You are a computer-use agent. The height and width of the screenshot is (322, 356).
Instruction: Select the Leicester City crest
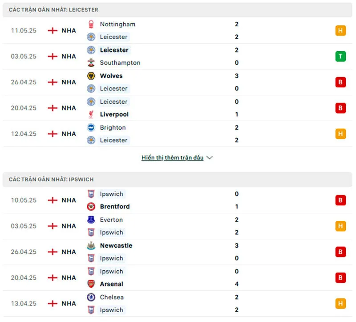[92, 37]
